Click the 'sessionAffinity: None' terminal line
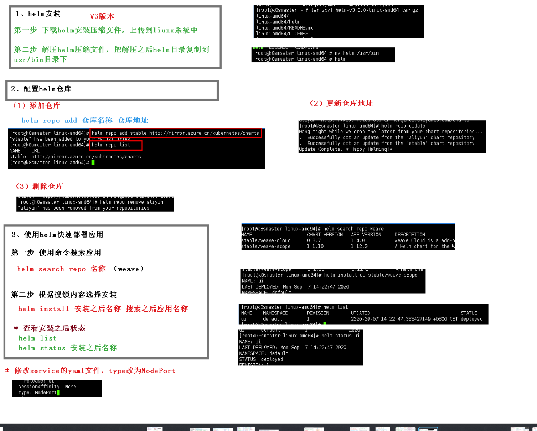This screenshot has height=431, width=537. coord(47,387)
